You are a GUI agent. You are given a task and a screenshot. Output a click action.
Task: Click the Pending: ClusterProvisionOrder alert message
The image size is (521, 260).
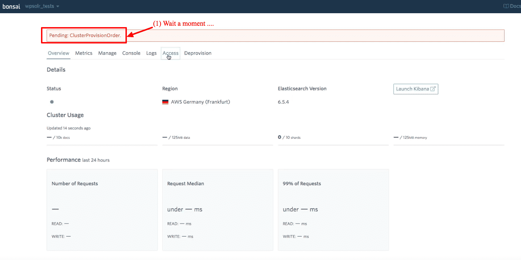click(85, 35)
